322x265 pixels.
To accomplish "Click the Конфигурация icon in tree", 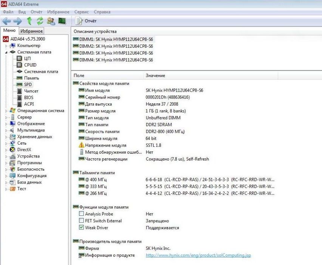I will click(12, 176).
